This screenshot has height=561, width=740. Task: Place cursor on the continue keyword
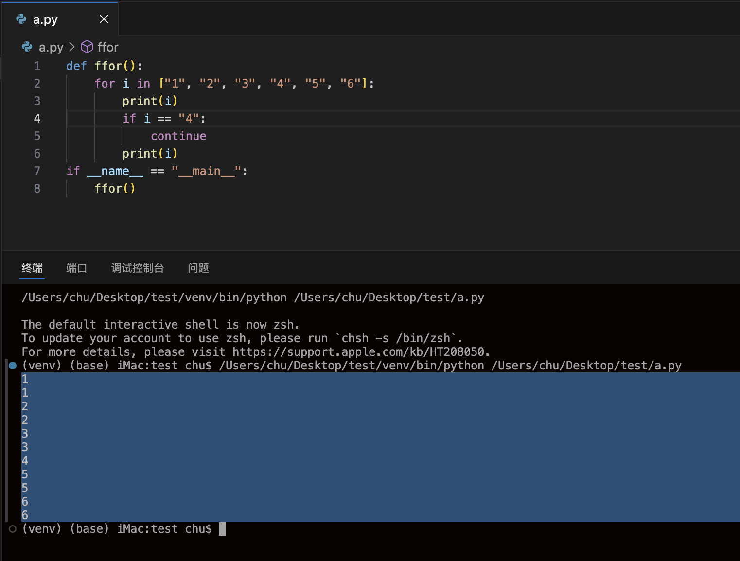(178, 136)
